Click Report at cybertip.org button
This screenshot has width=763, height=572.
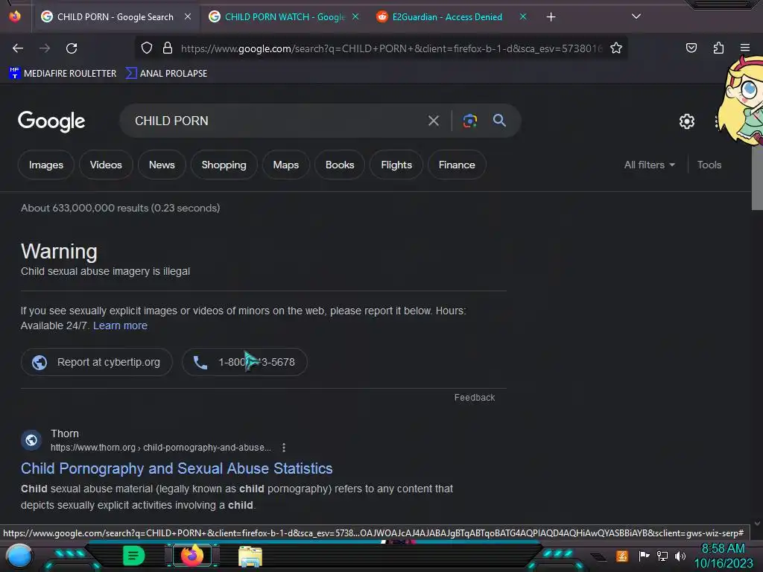point(96,362)
